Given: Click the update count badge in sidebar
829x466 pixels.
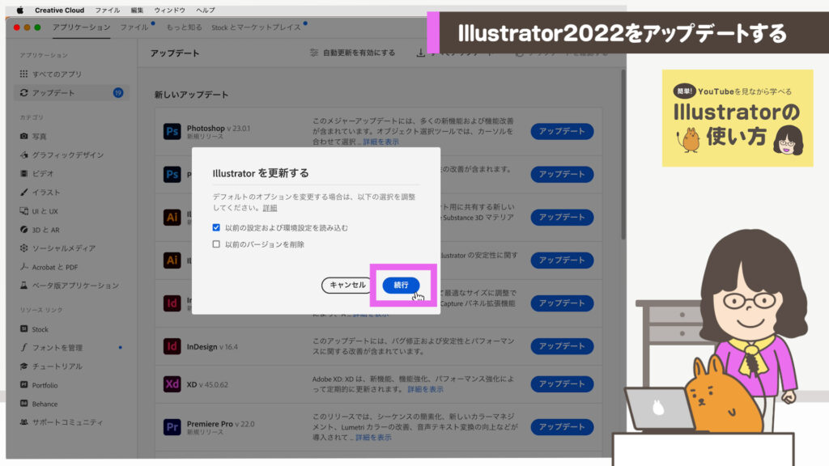Looking at the screenshot, I should coord(118,92).
